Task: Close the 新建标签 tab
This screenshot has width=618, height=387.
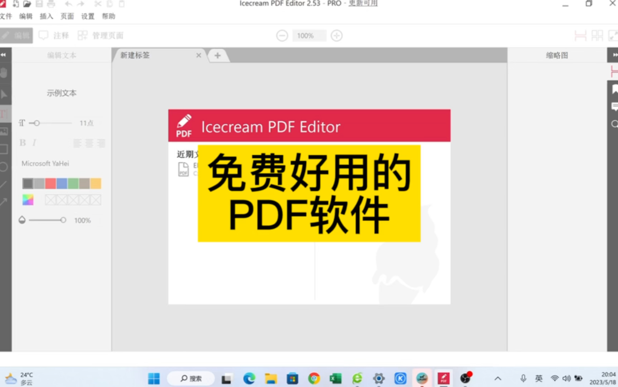Action: point(199,55)
